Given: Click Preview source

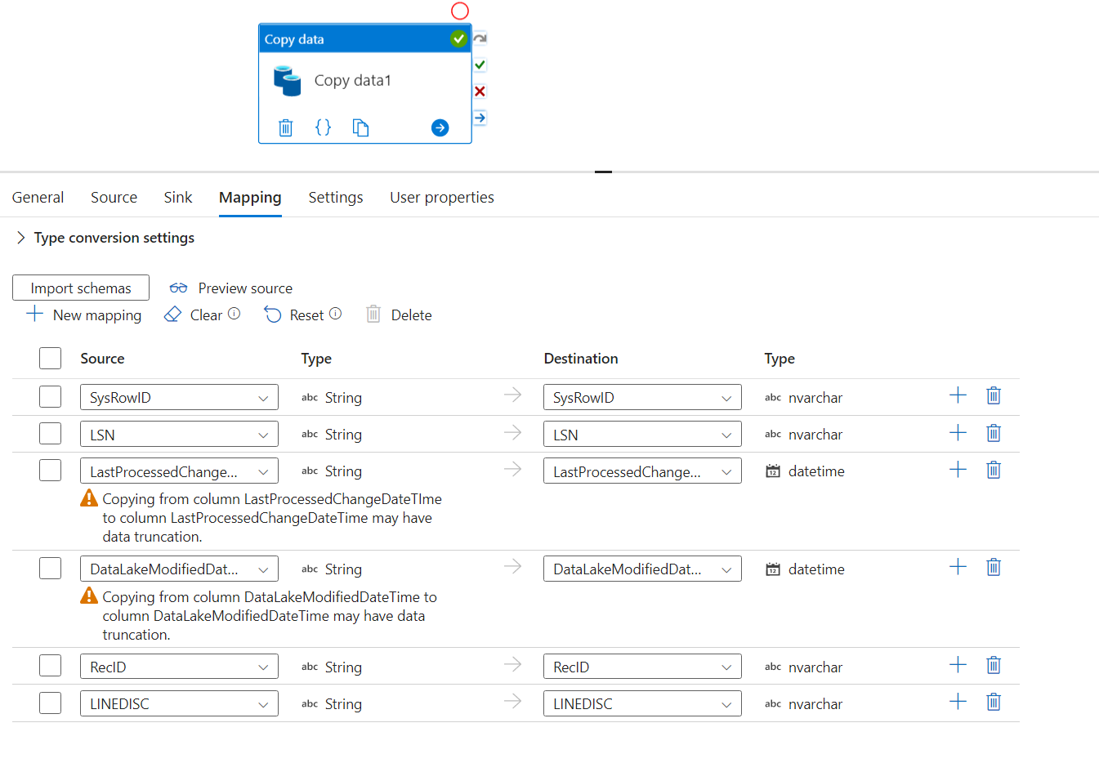Looking at the screenshot, I should [230, 288].
